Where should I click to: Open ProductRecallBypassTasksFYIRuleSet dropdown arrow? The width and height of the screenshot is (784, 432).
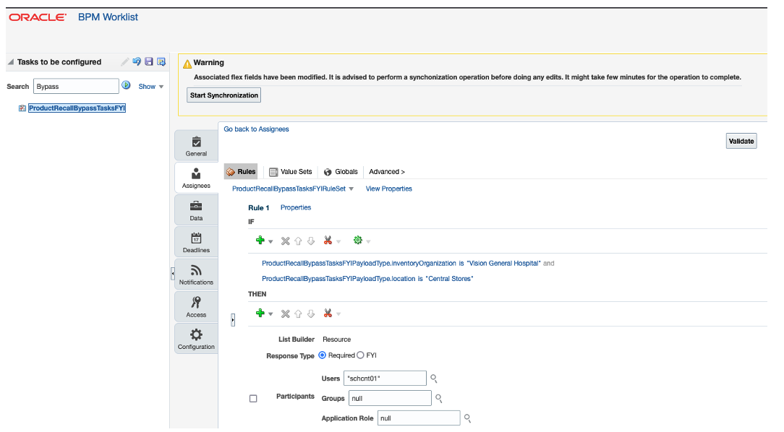351,189
